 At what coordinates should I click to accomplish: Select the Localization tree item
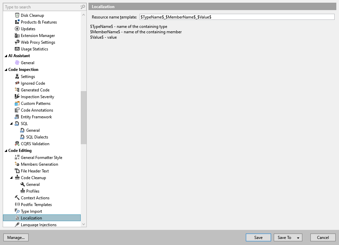(x=42, y=218)
